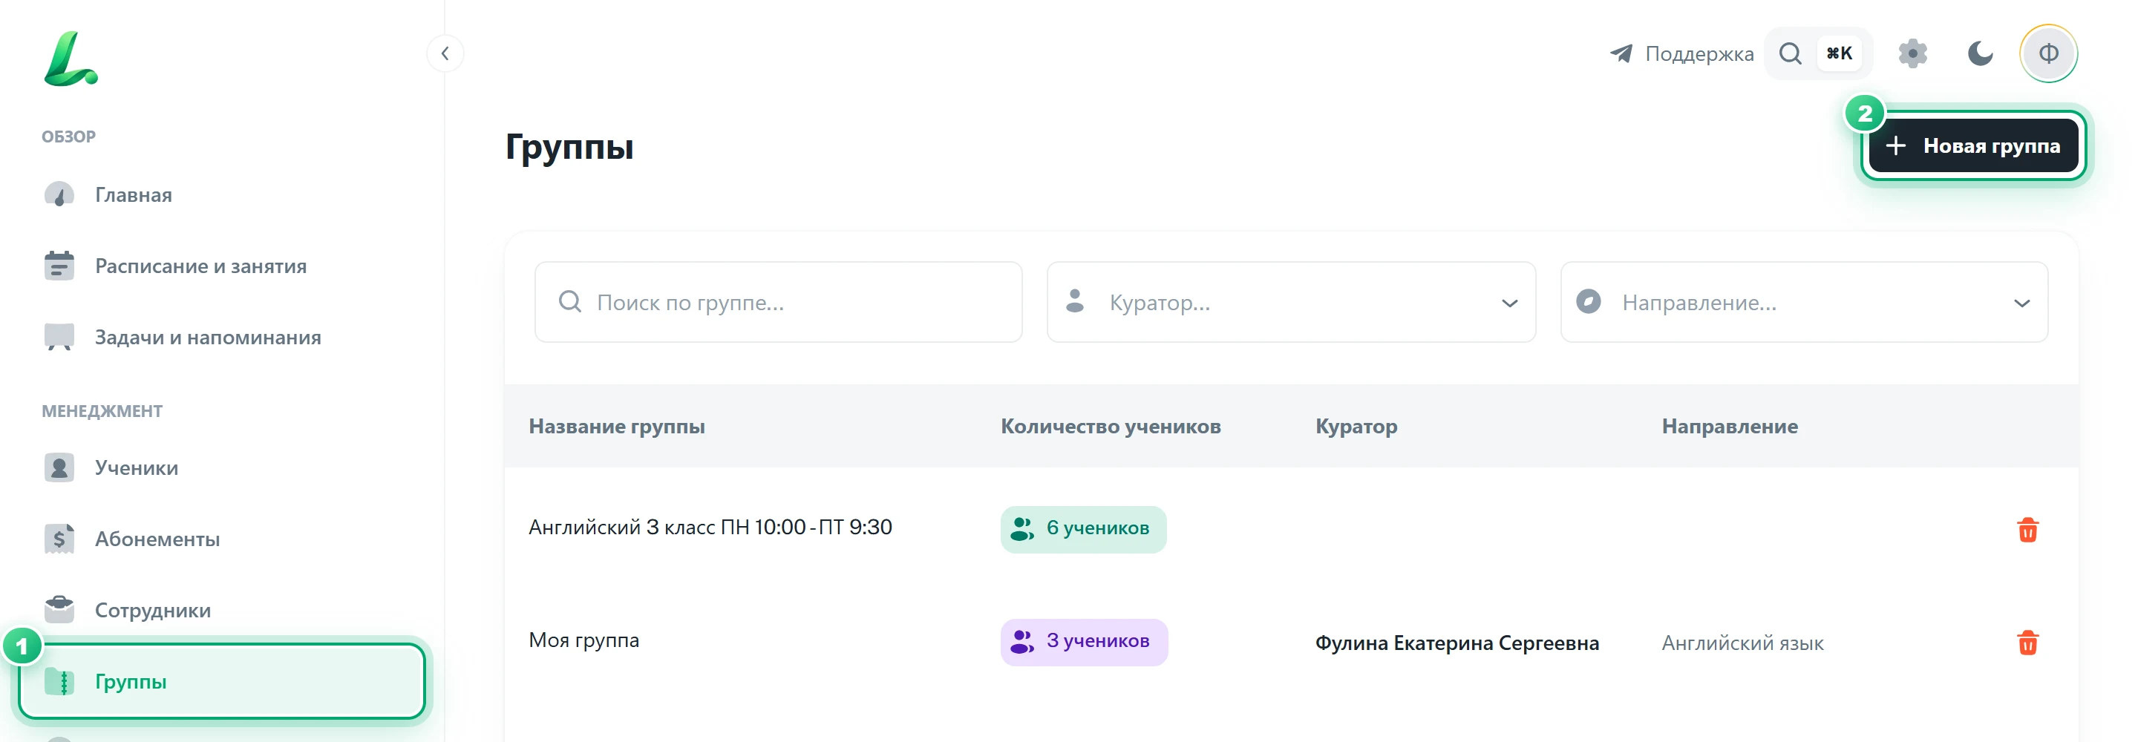2138x742 pixels.
Task: Collapse the sidebar with the chevron button
Action: pyautogui.click(x=445, y=54)
